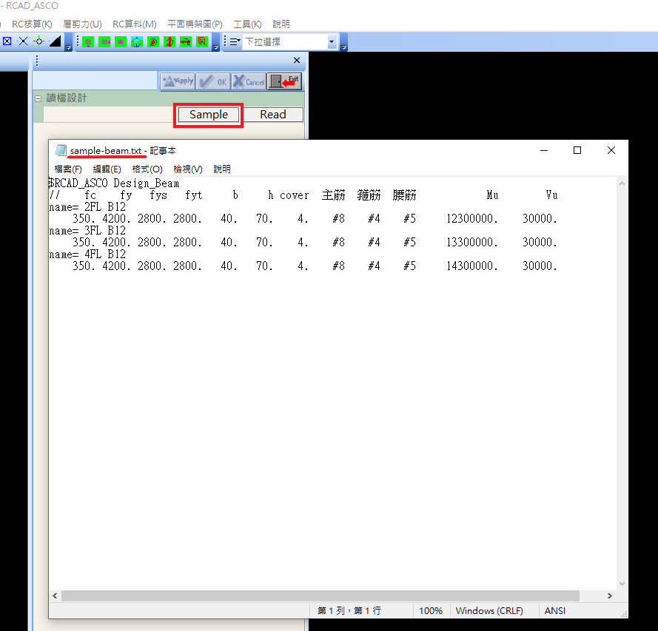This screenshot has width=658, height=631.
Task: Click the list-lines menu icon
Action: 235,41
